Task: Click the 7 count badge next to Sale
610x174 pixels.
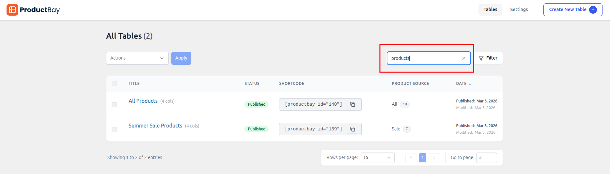Action: point(407,129)
